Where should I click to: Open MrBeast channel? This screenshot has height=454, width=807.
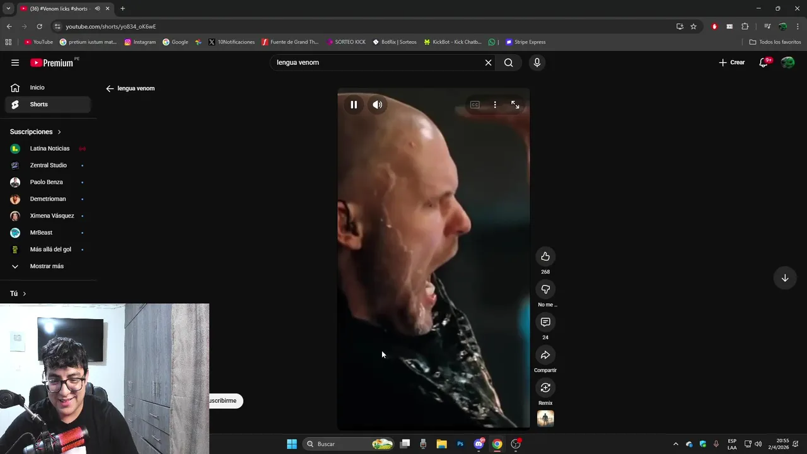(48, 233)
